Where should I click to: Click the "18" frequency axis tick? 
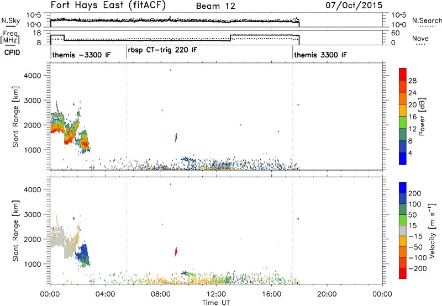pos(37,33)
